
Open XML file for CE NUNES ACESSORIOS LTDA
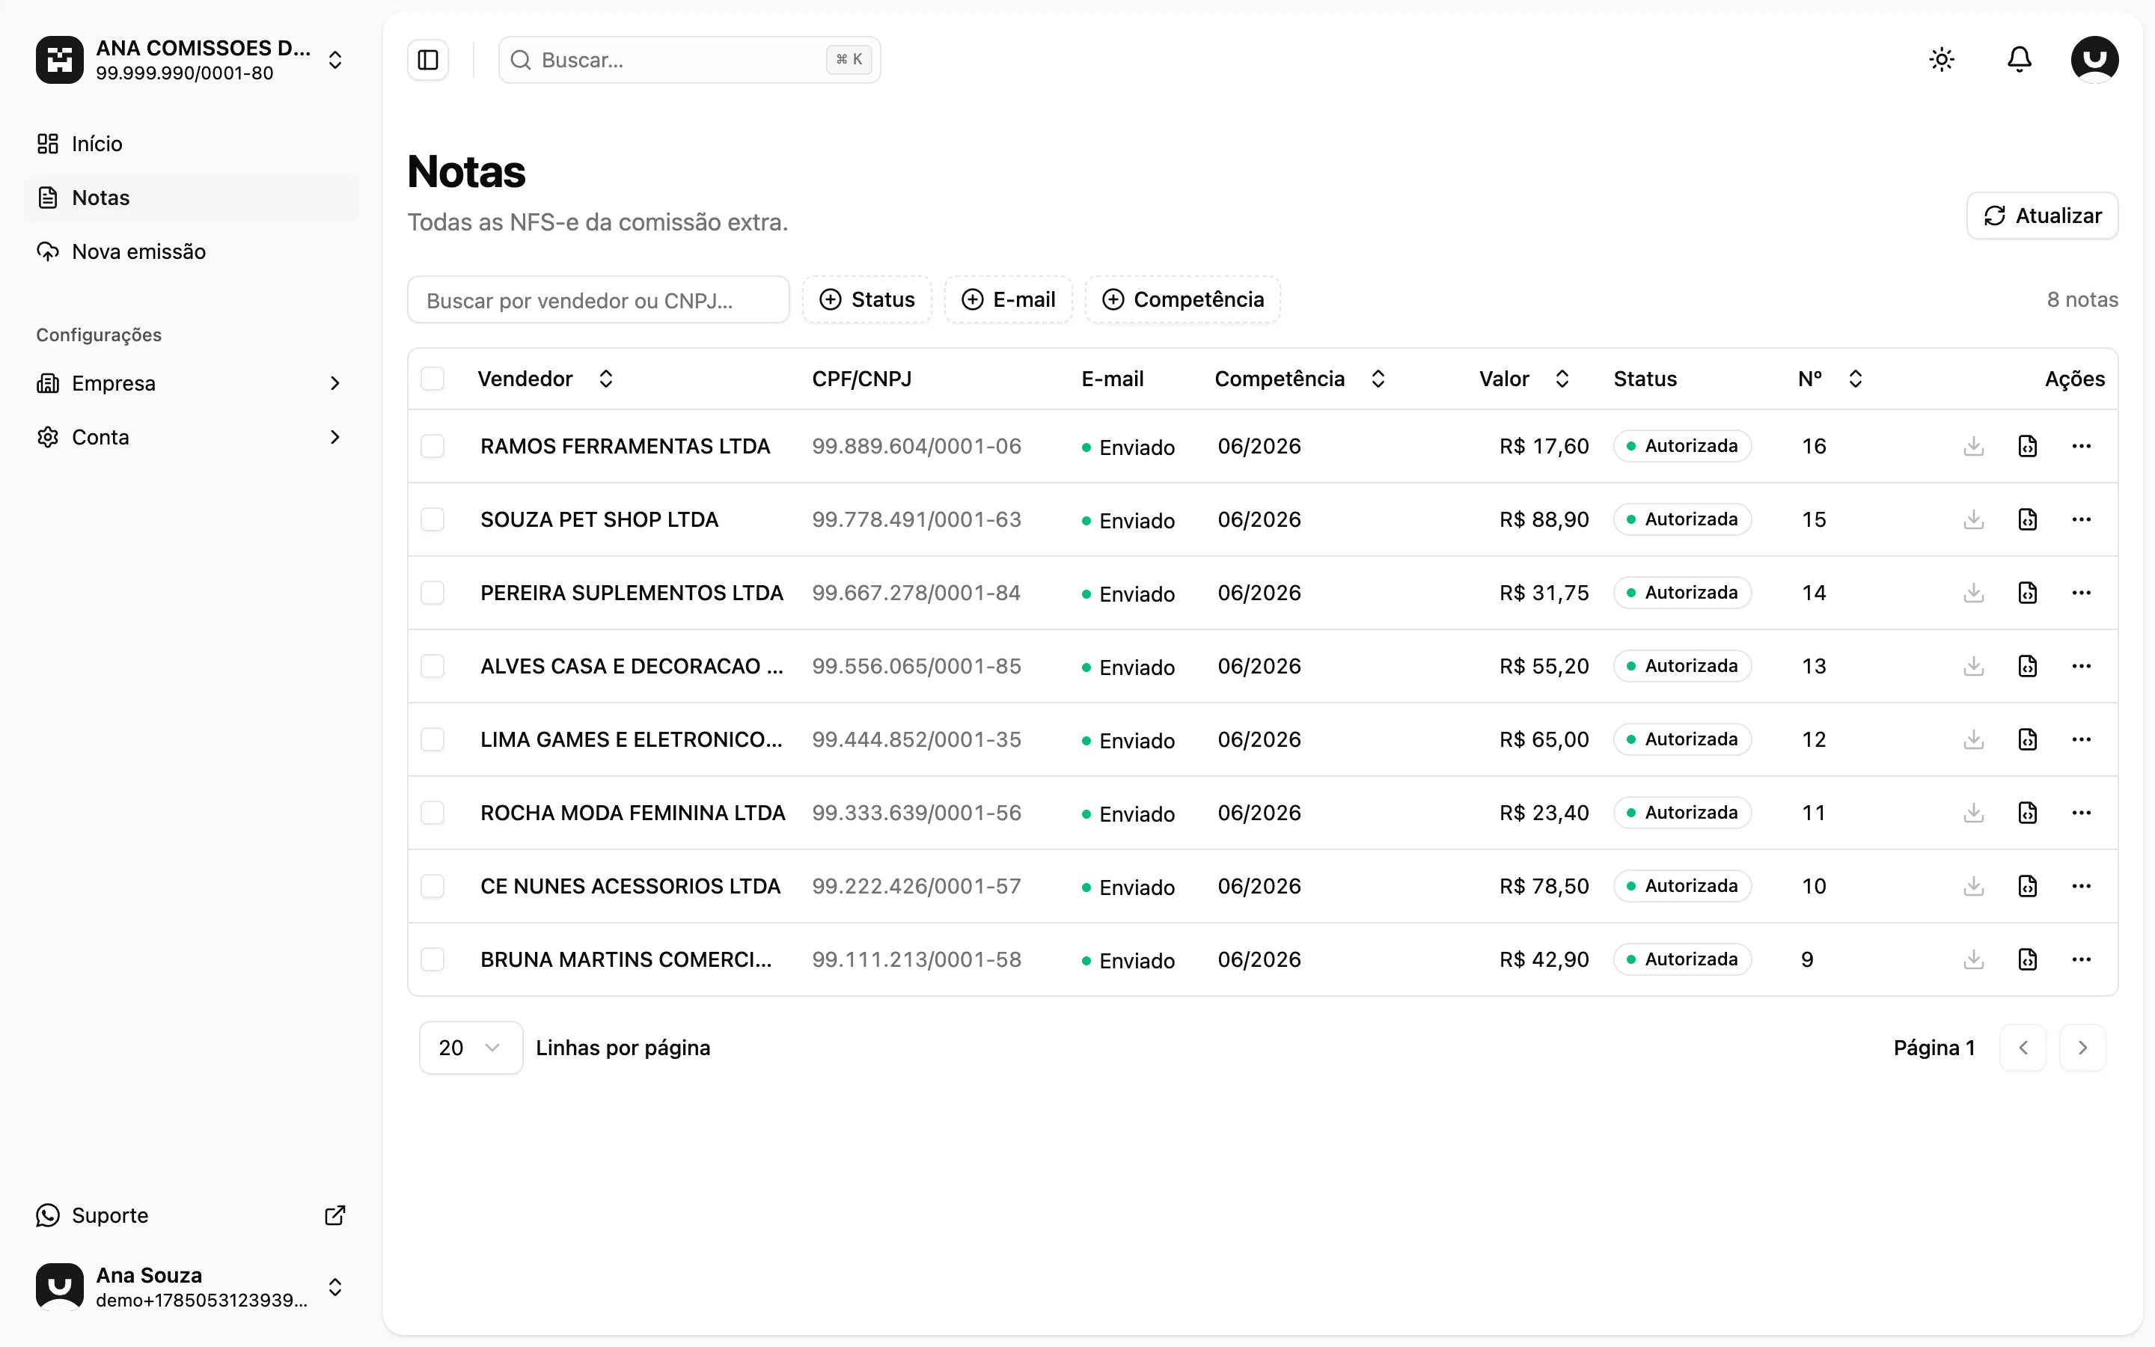(x=2028, y=887)
